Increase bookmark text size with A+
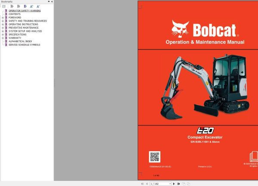Screen dimensions: 258x186 [x=31, y=6]
